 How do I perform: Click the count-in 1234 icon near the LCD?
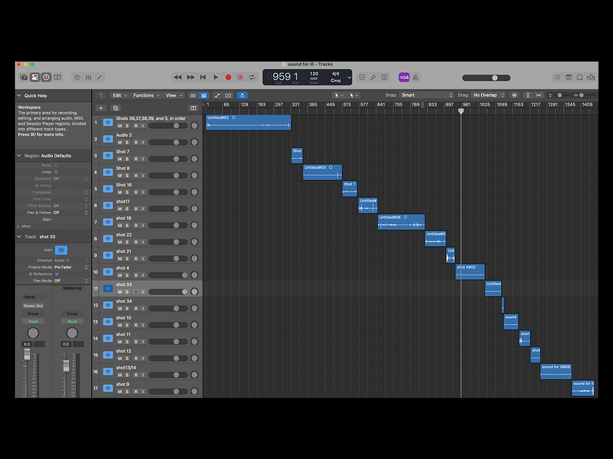(403, 78)
